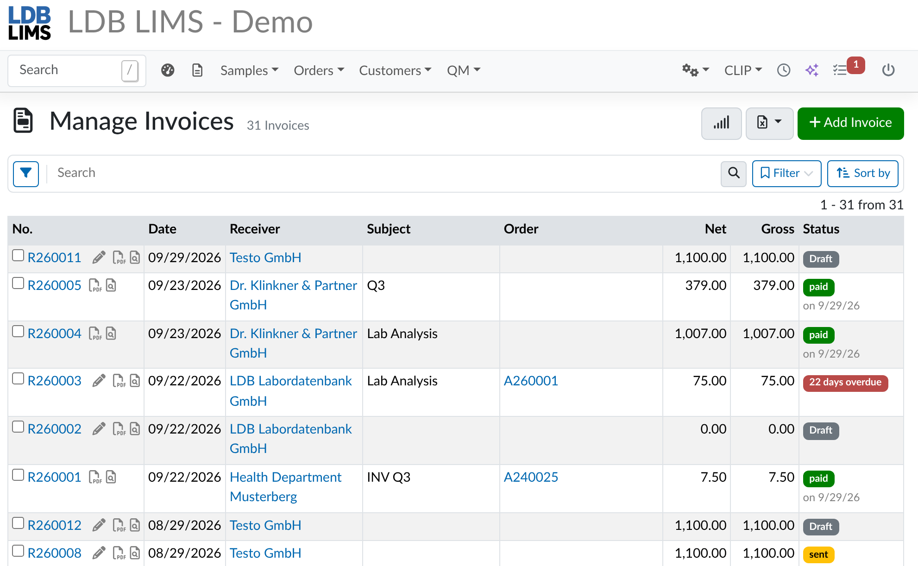
Task: Open the Orders menu
Action: click(319, 70)
